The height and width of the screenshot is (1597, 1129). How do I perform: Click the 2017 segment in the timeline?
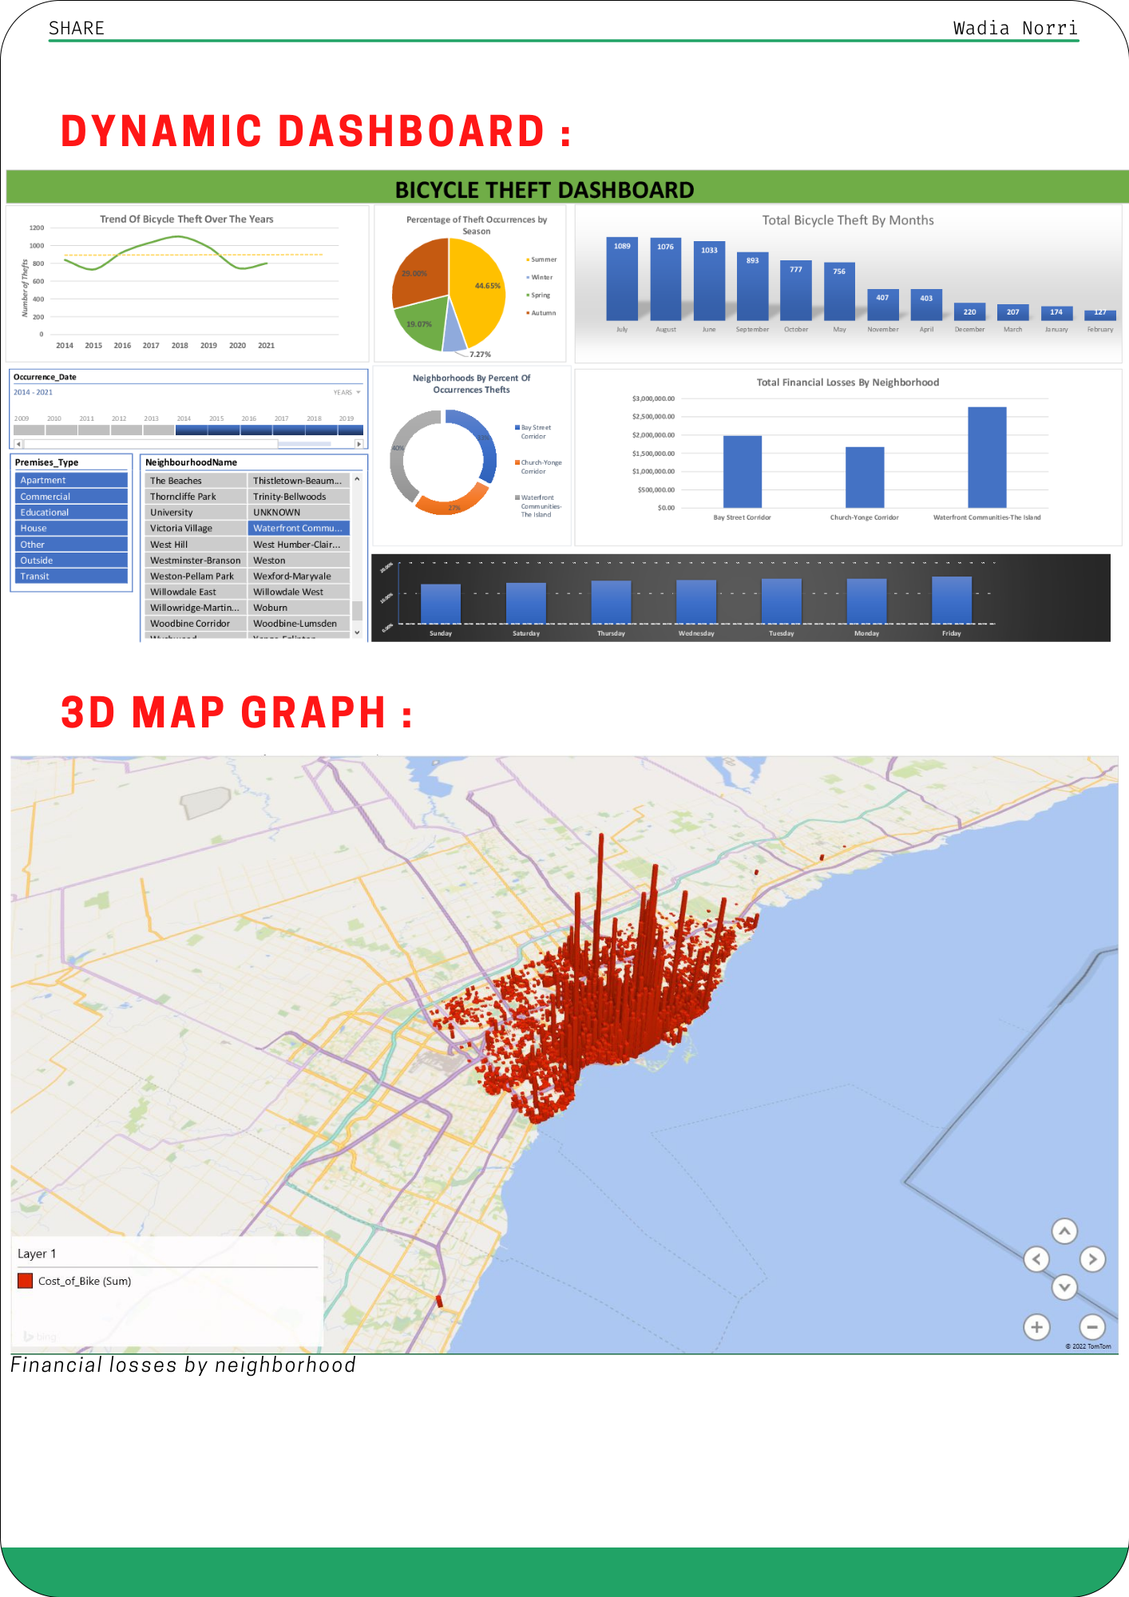pyautogui.click(x=288, y=430)
